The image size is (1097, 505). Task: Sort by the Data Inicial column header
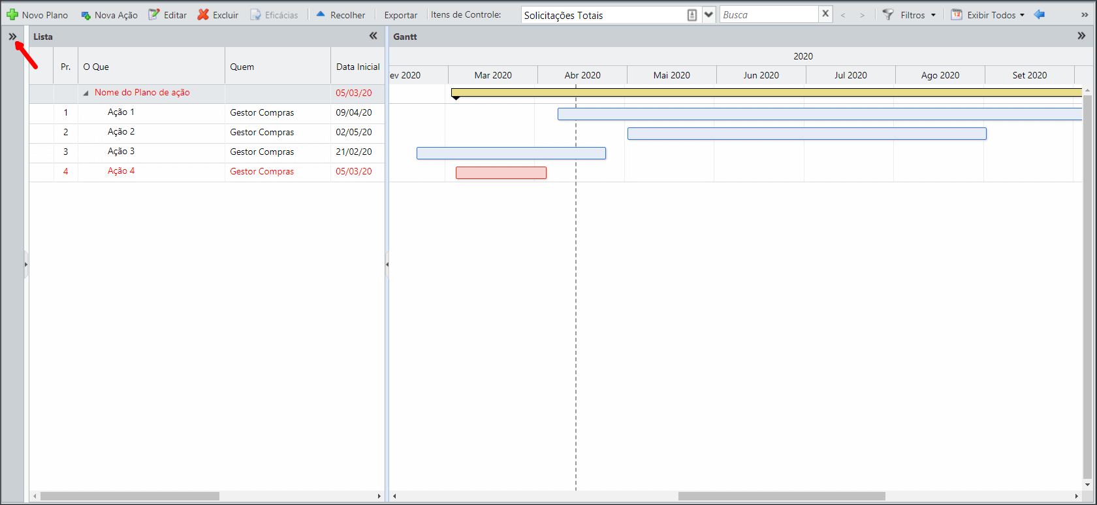[358, 67]
